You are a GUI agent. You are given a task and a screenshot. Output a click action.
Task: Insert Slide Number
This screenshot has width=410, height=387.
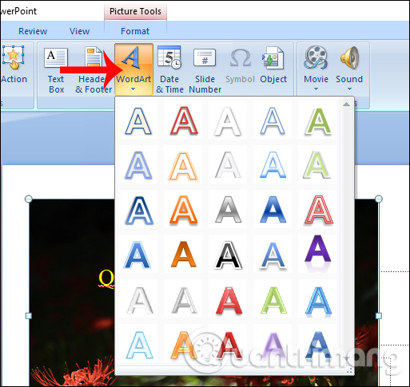[205, 70]
